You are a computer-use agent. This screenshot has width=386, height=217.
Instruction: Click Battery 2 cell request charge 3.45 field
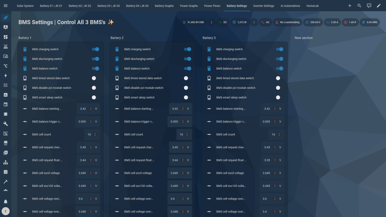pos(180,147)
